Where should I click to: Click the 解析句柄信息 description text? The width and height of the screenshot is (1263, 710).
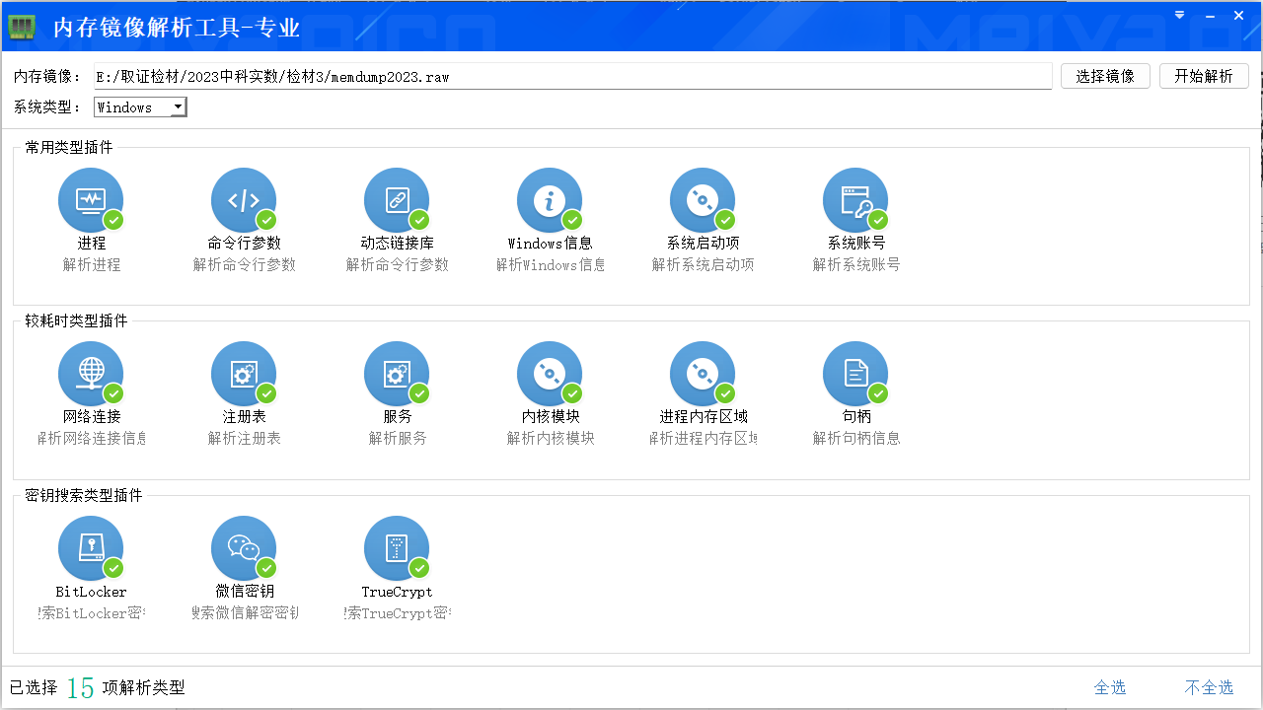pos(856,438)
